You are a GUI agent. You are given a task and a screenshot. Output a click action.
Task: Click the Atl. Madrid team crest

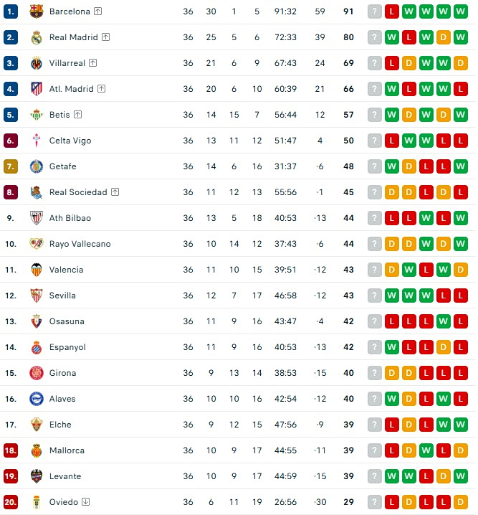tap(37, 89)
